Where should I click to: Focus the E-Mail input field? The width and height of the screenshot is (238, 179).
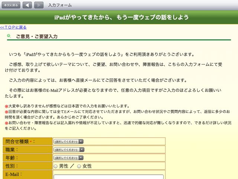(109, 177)
